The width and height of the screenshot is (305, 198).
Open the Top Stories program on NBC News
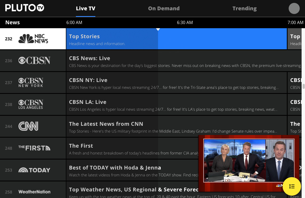click(x=176, y=39)
